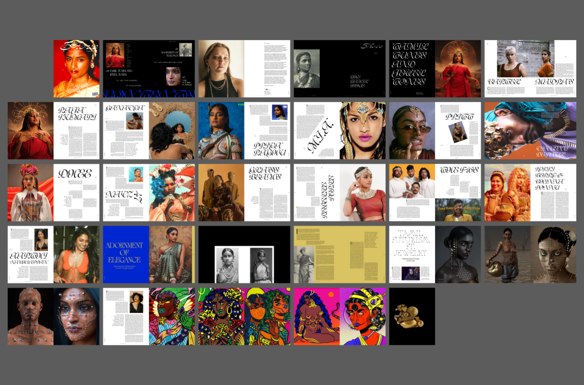Screen dimensions: 584x385
Task: Open the Cartel Madras spread
Action: (x=530, y=68)
